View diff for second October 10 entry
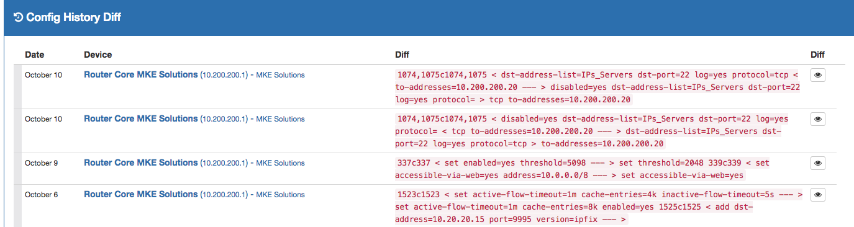Viewport: 854px width, 227px height. [x=818, y=119]
